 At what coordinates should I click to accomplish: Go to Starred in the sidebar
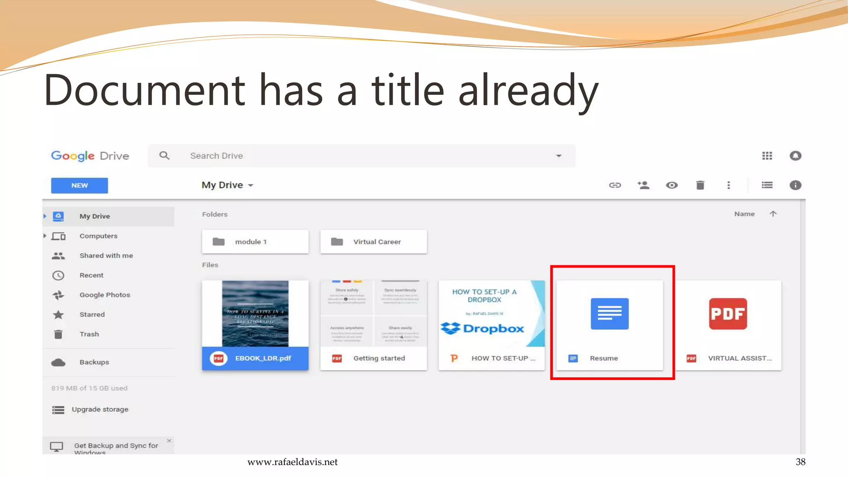pyautogui.click(x=92, y=314)
